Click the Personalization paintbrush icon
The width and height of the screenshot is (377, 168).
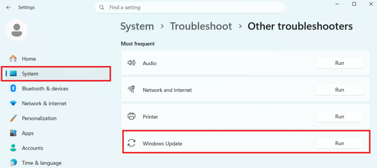(13, 118)
